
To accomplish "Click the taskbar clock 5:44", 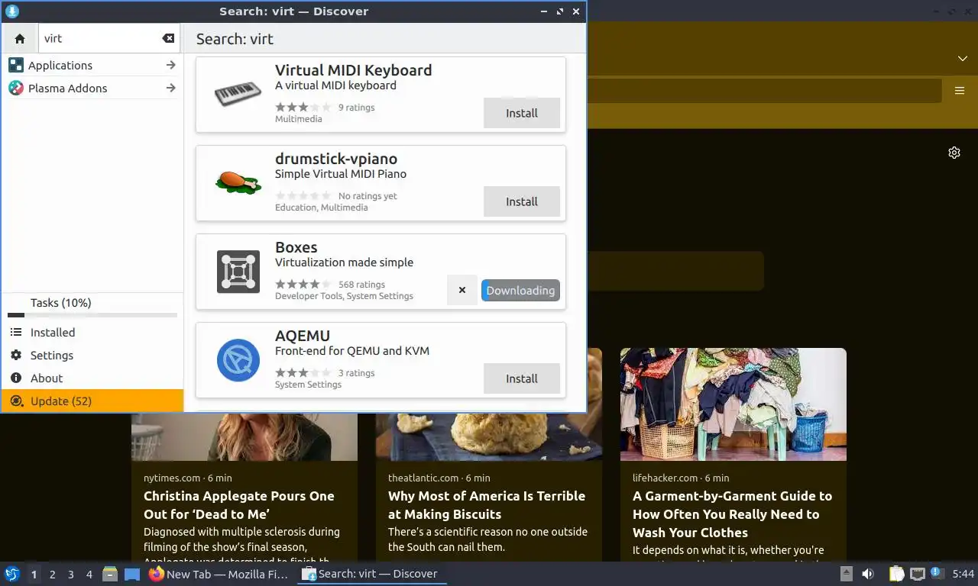I will click(x=963, y=574).
